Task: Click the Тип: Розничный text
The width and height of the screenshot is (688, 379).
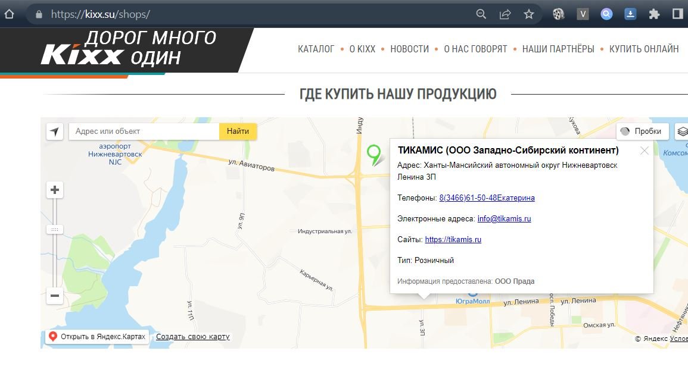Action: point(426,260)
